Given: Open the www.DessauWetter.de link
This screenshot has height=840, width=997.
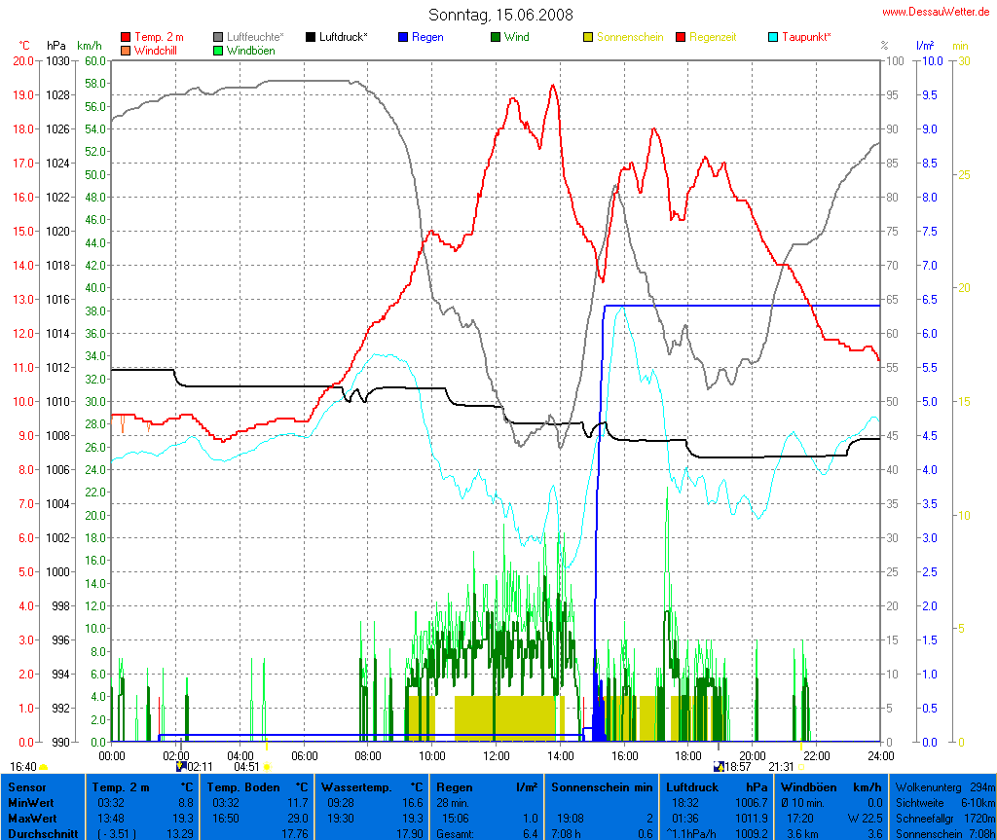Looking at the screenshot, I should (938, 12).
